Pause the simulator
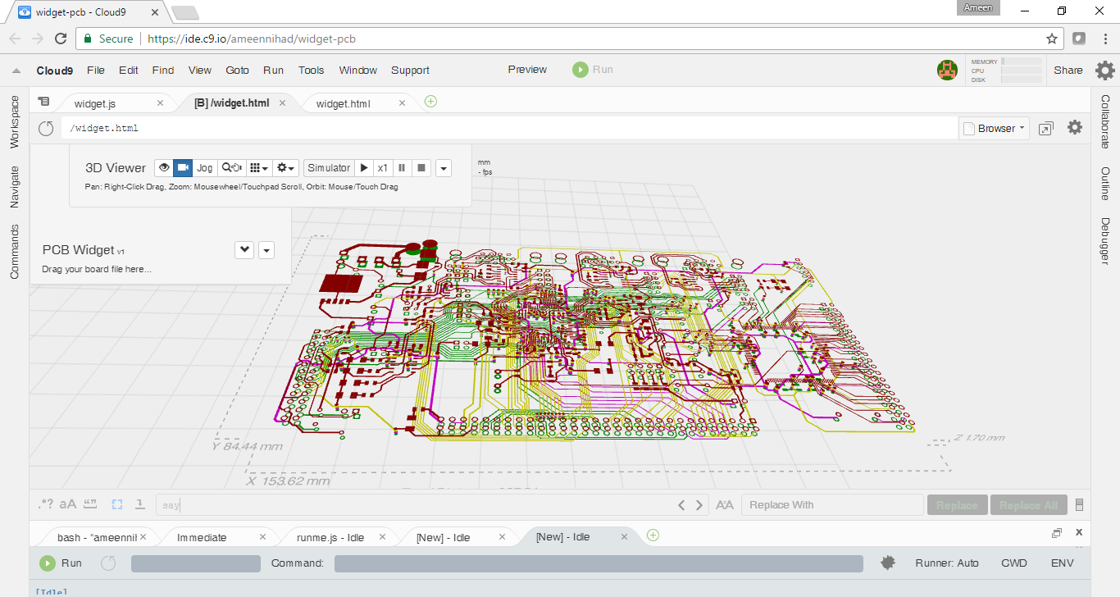1120x597 pixels. click(x=402, y=168)
